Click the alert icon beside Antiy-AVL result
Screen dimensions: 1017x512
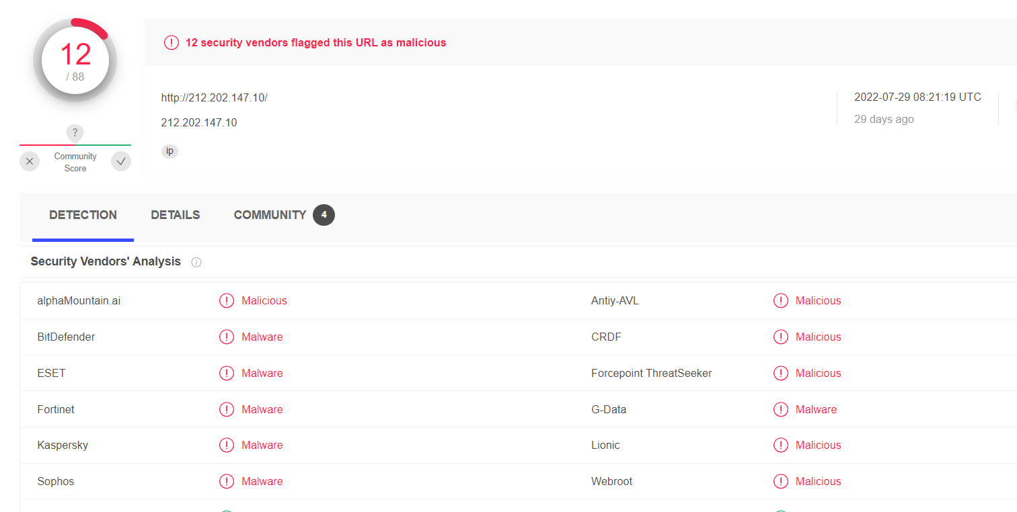pos(781,300)
